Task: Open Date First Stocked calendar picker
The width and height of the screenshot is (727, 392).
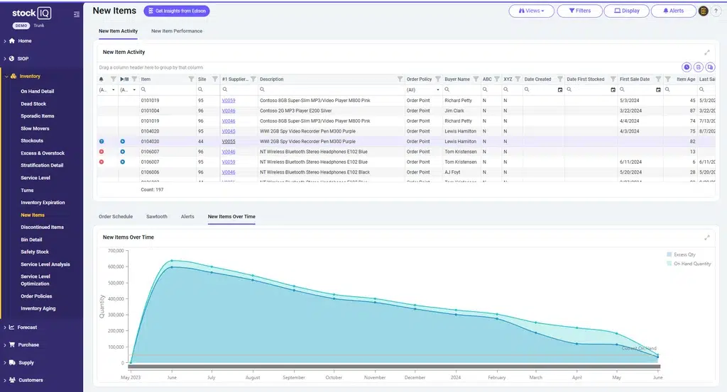Action: 613,90
